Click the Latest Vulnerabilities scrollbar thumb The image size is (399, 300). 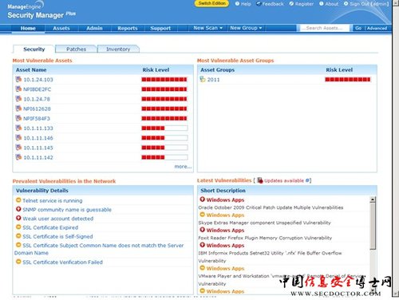coord(373,227)
